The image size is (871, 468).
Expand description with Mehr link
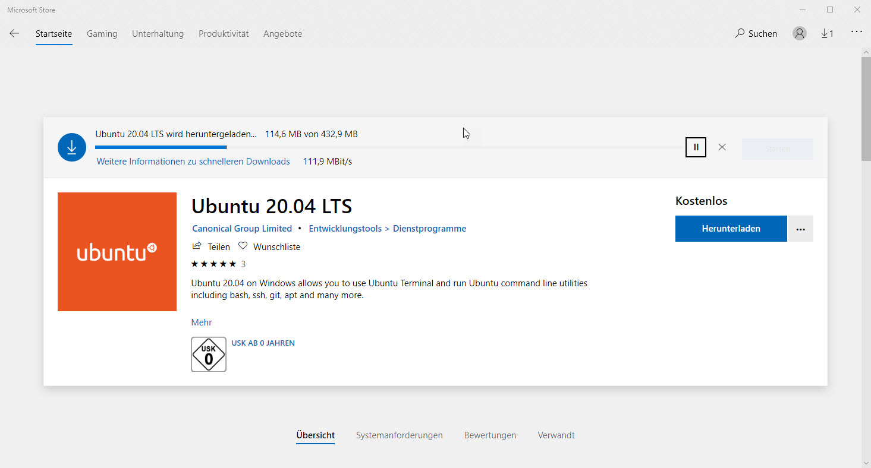pyautogui.click(x=202, y=322)
